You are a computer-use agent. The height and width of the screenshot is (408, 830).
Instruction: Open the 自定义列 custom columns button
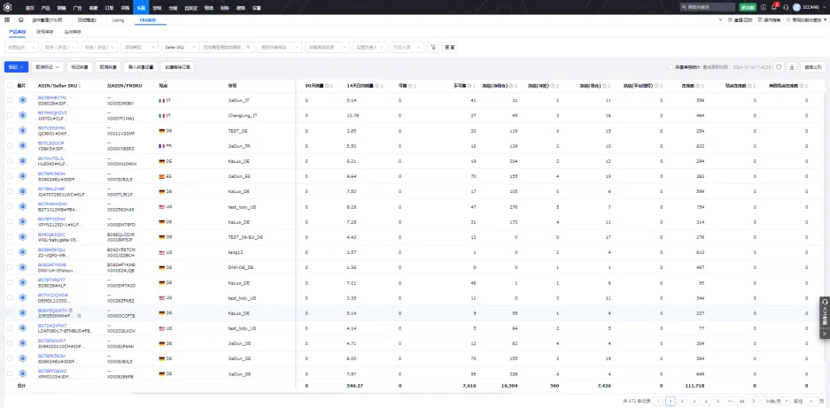click(812, 67)
